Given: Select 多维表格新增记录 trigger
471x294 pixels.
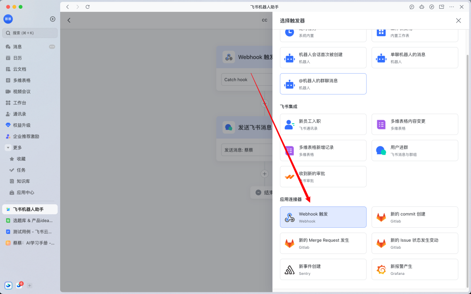Looking at the screenshot, I should click(323, 150).
